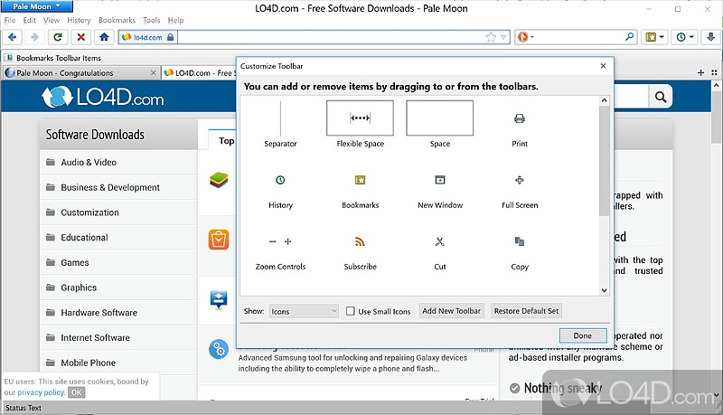Open Business & Development category

coord(118,187)
